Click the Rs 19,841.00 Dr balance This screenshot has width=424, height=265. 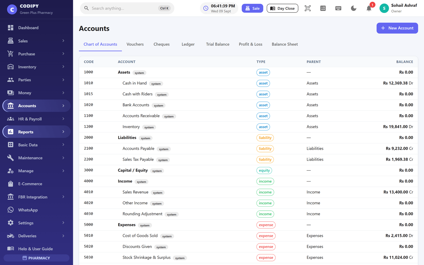(x=398, y=127)
